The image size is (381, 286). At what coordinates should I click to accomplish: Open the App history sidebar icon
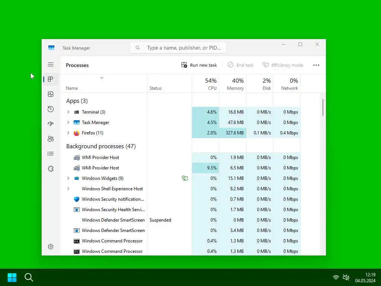[x=51, y=109]
